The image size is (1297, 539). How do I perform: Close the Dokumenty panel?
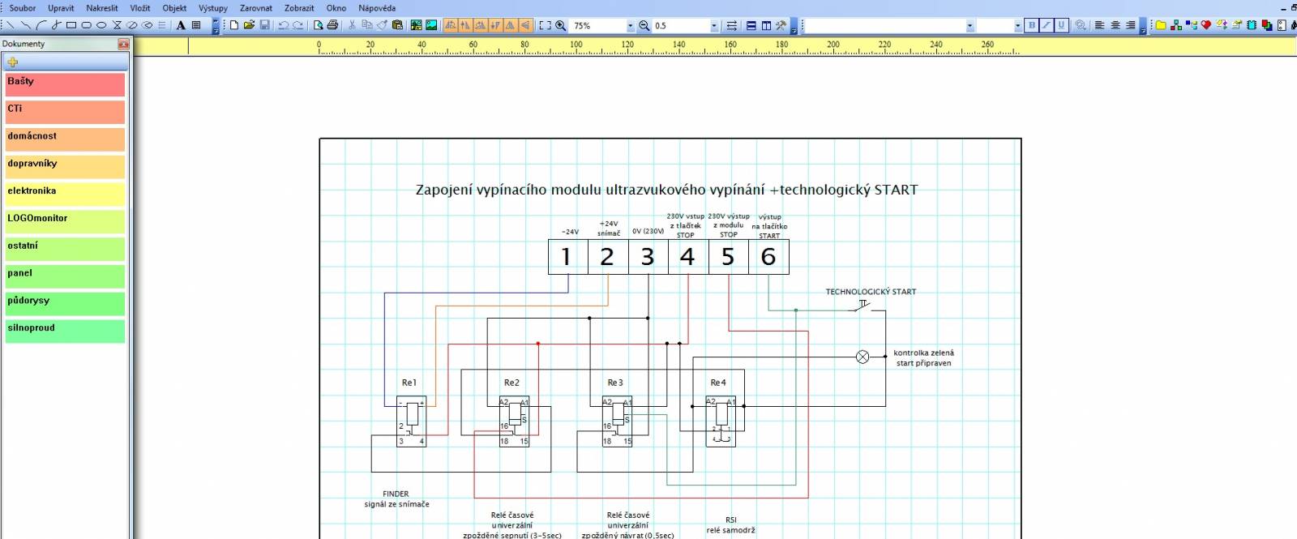[123, 44]
